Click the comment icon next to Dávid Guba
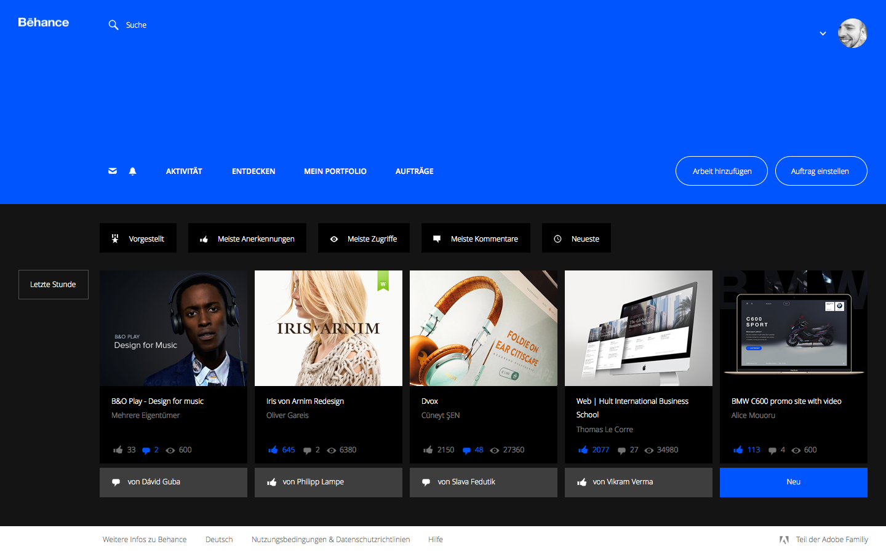The image size is (886, 552). [116, 482]
